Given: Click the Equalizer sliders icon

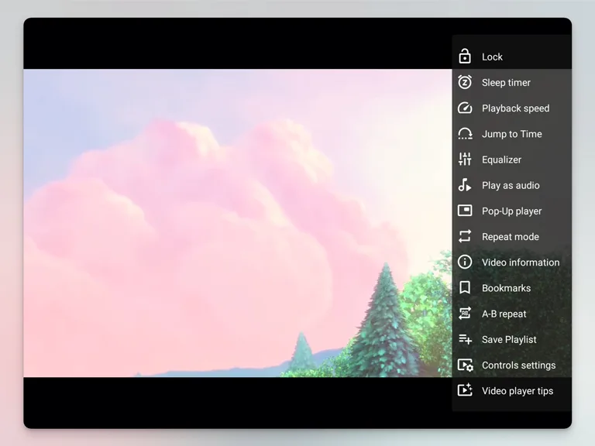Looking at the screenshot, I should coord(465,160).
